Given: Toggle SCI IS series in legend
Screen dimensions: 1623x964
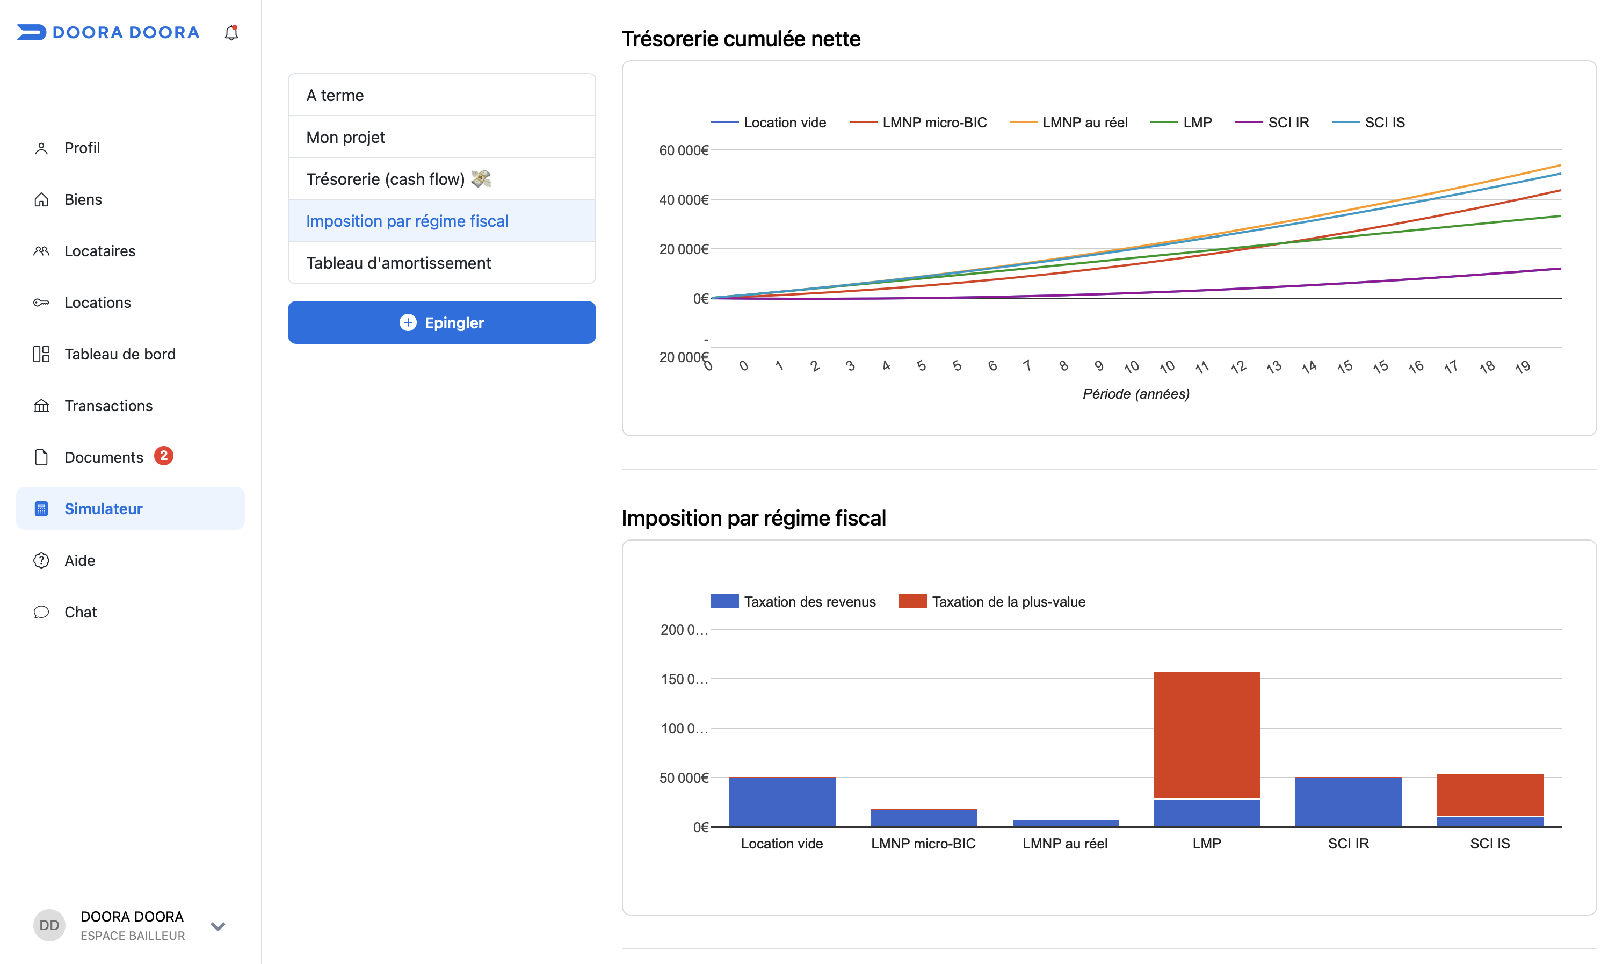Looking at the screenshot, I should tap(1368, 122).
